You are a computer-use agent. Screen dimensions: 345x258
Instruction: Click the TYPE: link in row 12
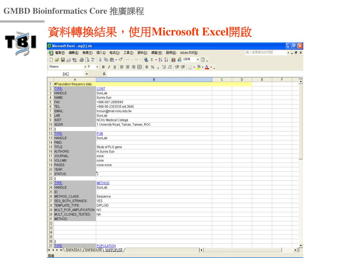coord(58,133)
